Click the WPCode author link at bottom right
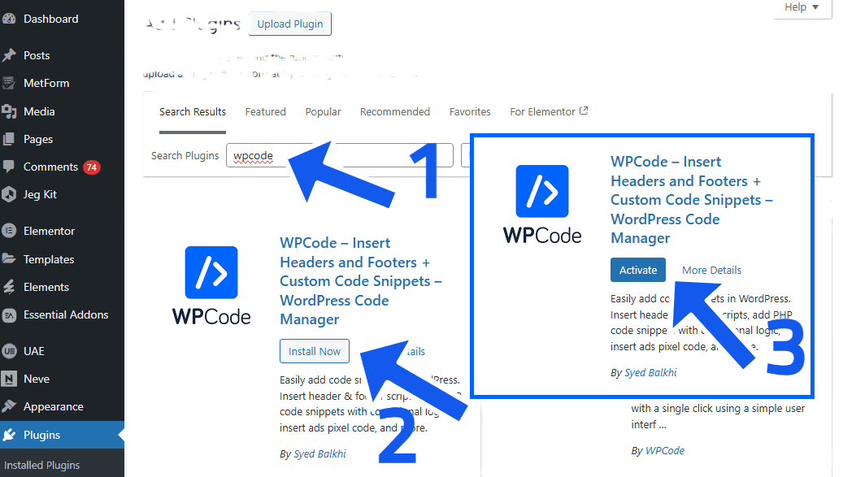This screenshot has height=477, width=843. [664, 451]
